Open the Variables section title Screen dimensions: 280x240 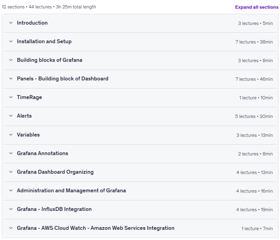[x=29, y=135]
